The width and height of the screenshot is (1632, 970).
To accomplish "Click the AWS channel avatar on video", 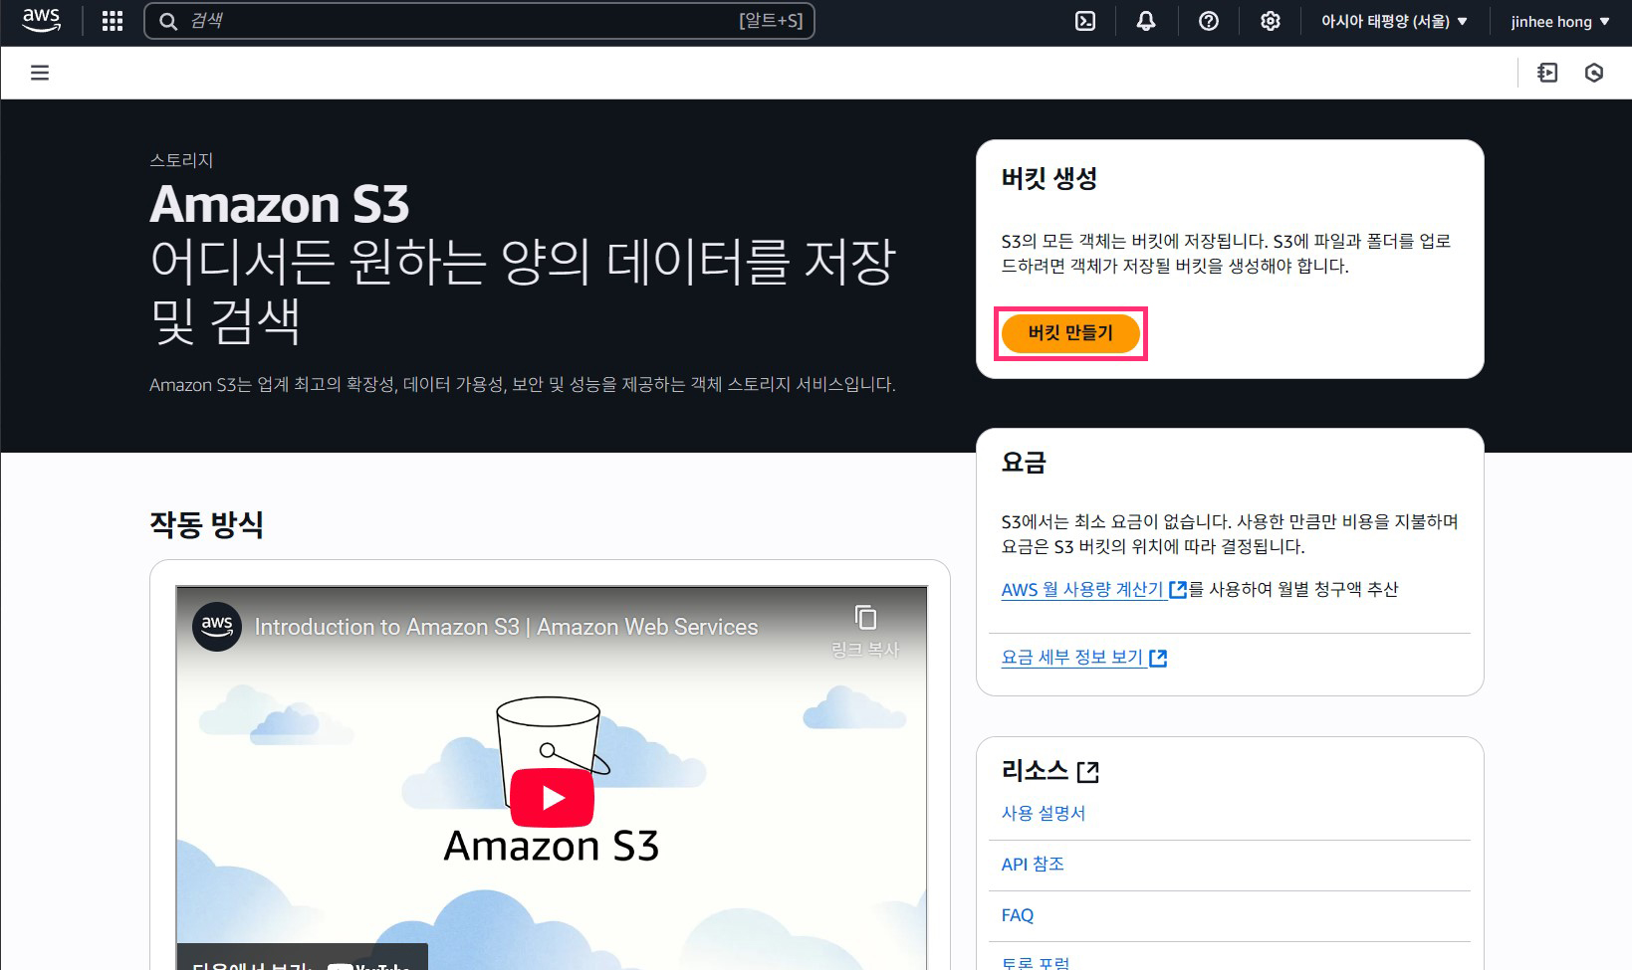I will pyautogui.click(x=217, y=627).
